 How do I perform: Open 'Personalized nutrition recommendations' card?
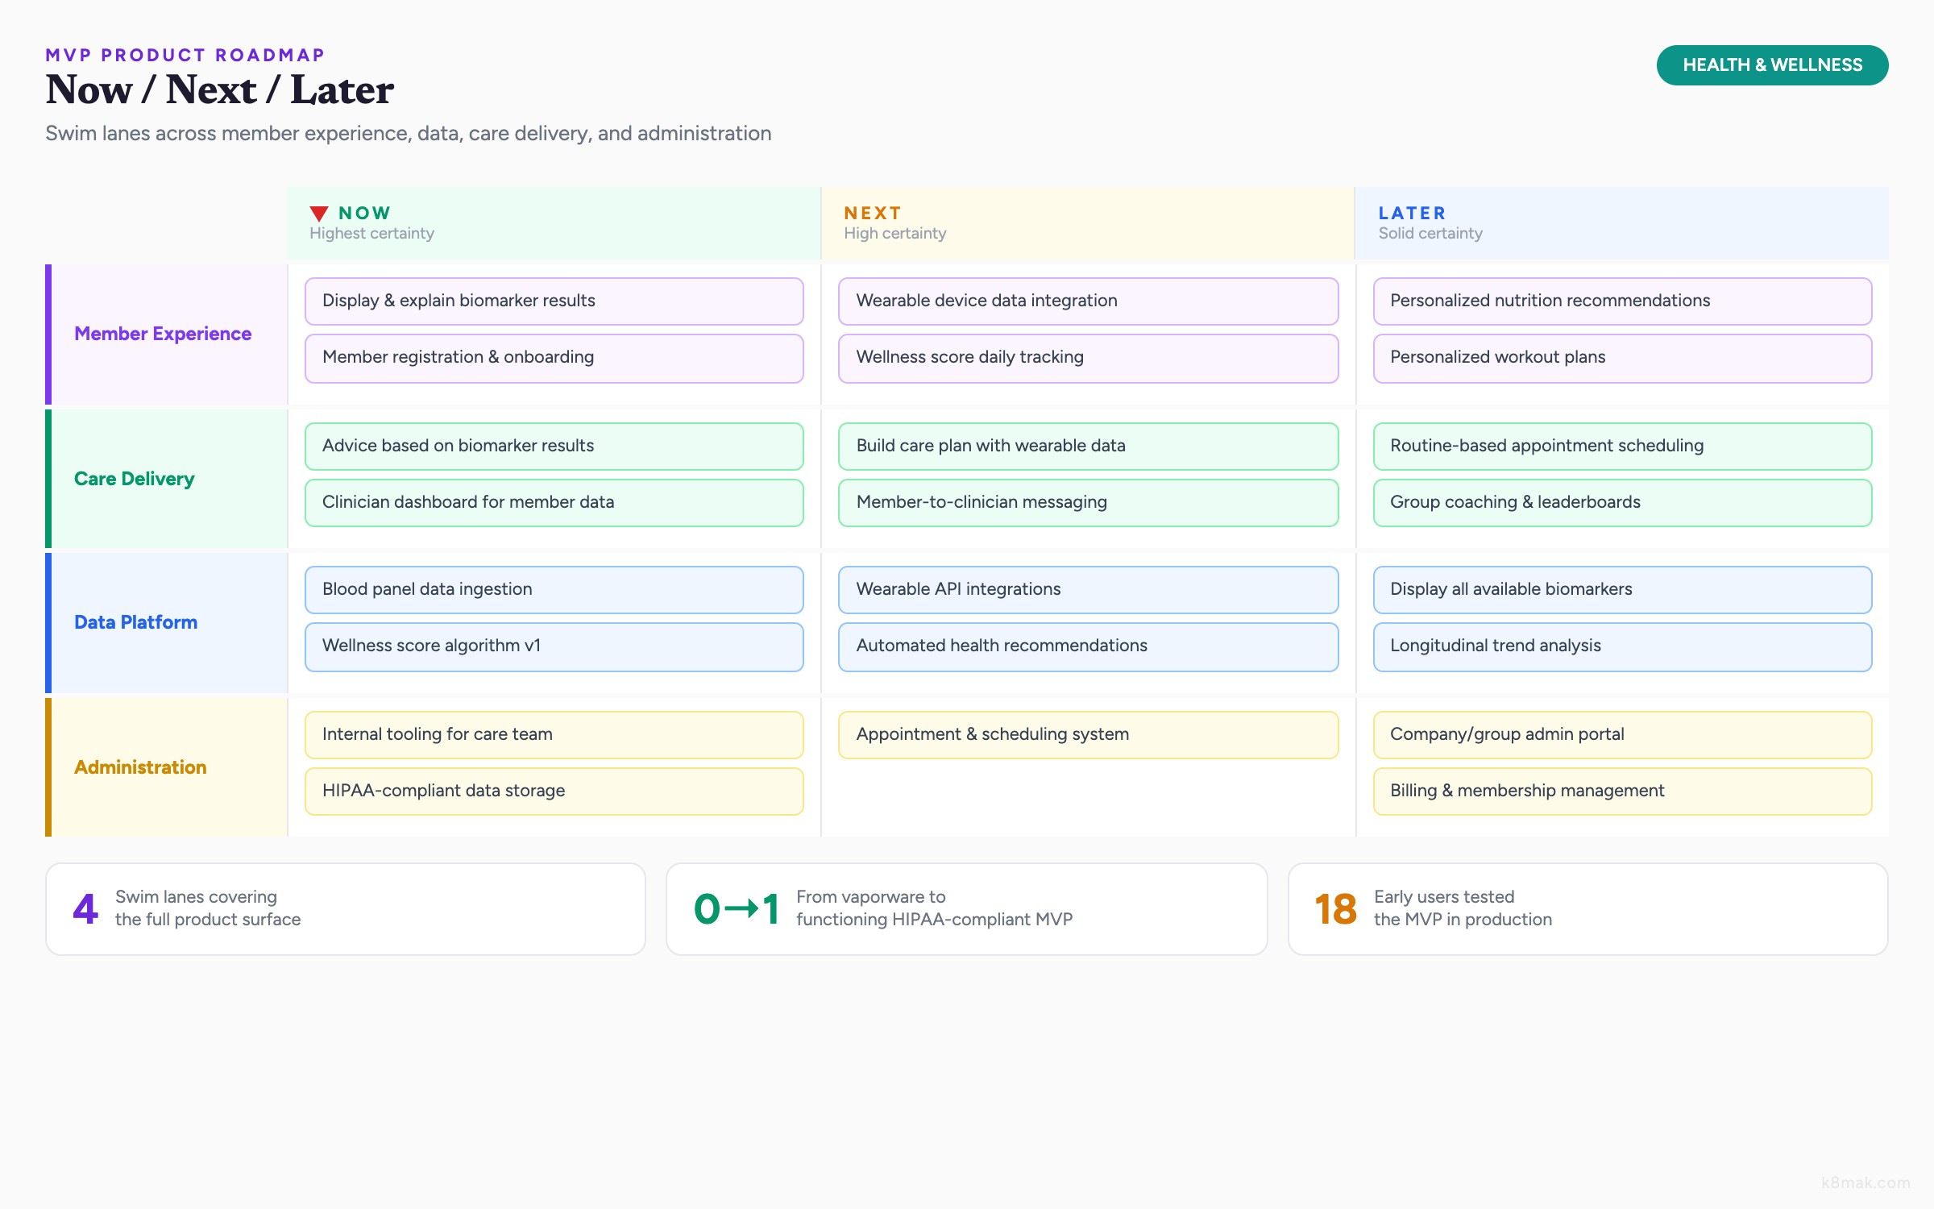(1623, 301)
